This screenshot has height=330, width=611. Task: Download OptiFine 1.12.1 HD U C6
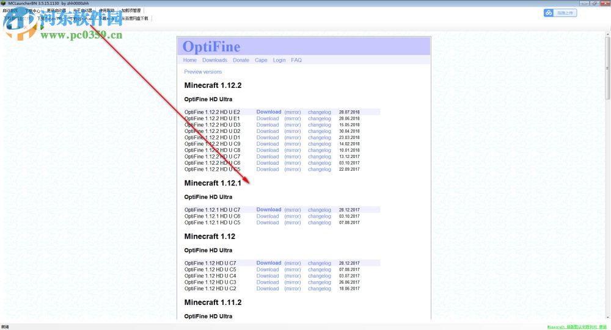[x=268, y=216]
